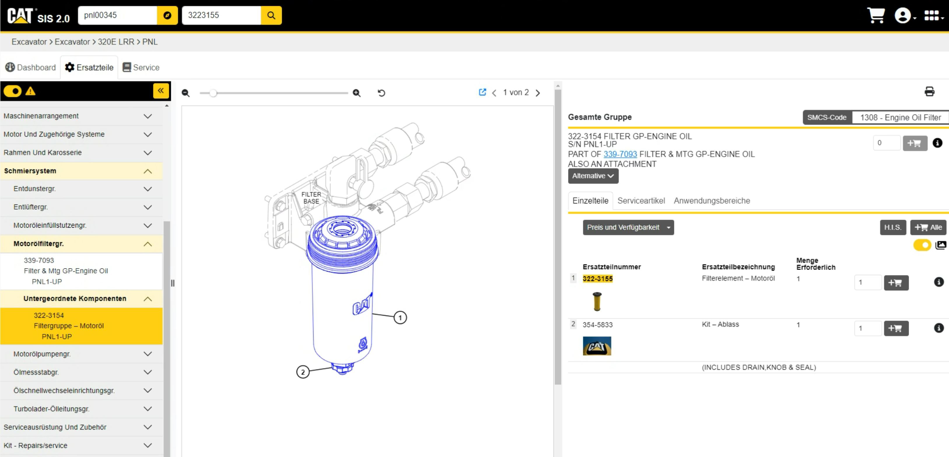Go to the next diagram image
This screenshot has height=457, width=949.
(x=538, y=93)
